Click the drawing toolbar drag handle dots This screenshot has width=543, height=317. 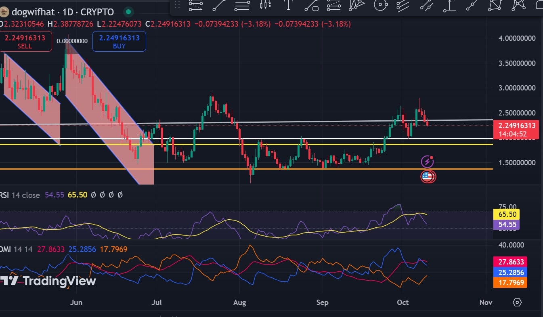pyautogui.click(x=178, y=5)
